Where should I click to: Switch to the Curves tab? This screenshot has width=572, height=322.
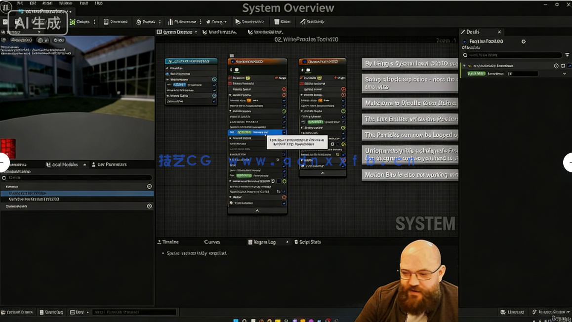(212, 242)
